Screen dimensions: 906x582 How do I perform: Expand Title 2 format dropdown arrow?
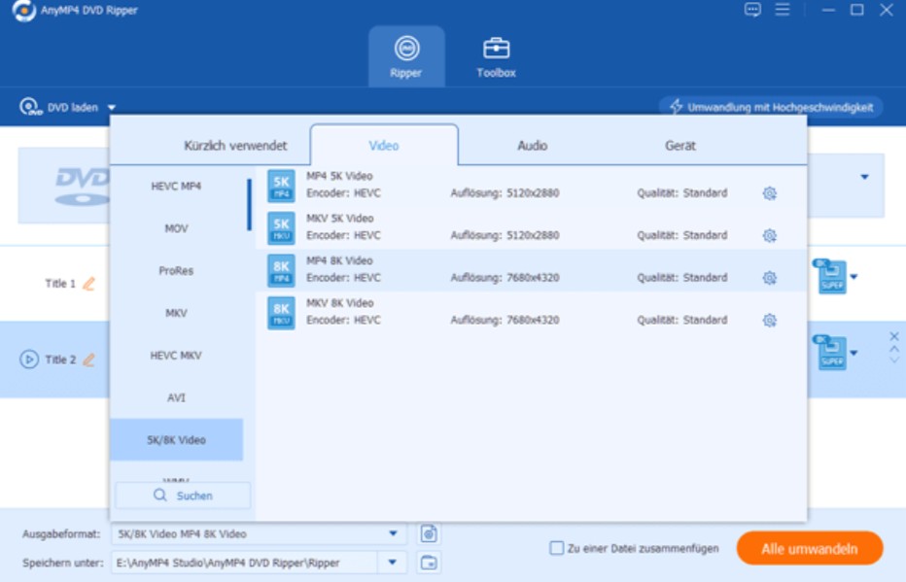click(854, 352)
